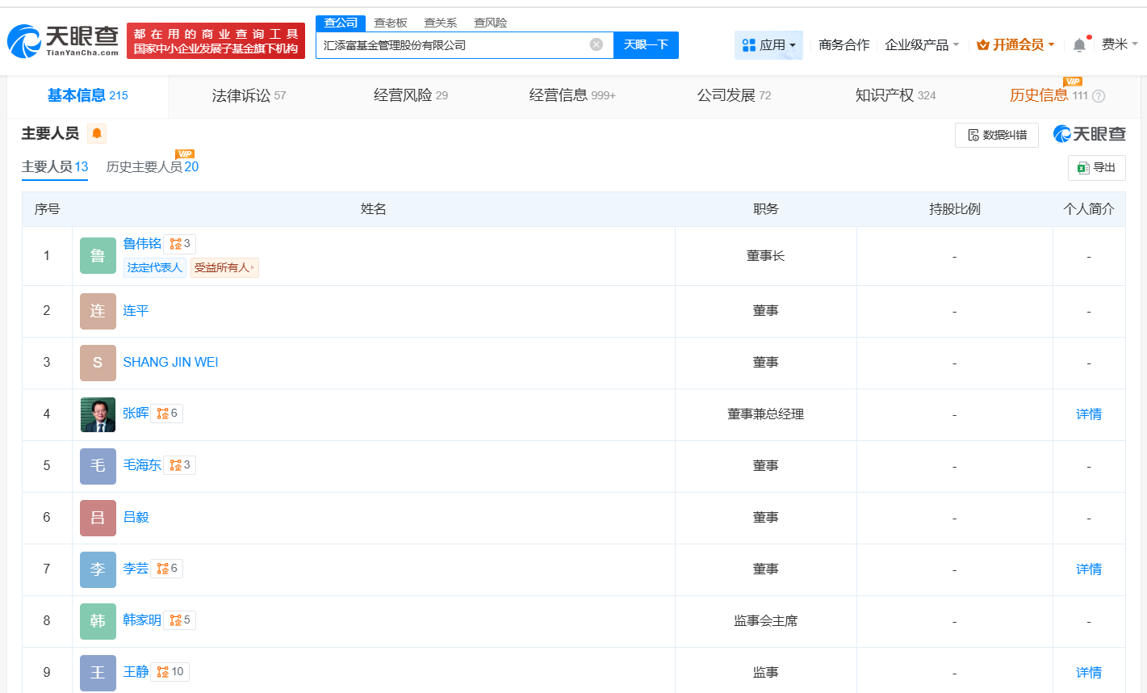Clear the search box using the X icon

[597, 45]
